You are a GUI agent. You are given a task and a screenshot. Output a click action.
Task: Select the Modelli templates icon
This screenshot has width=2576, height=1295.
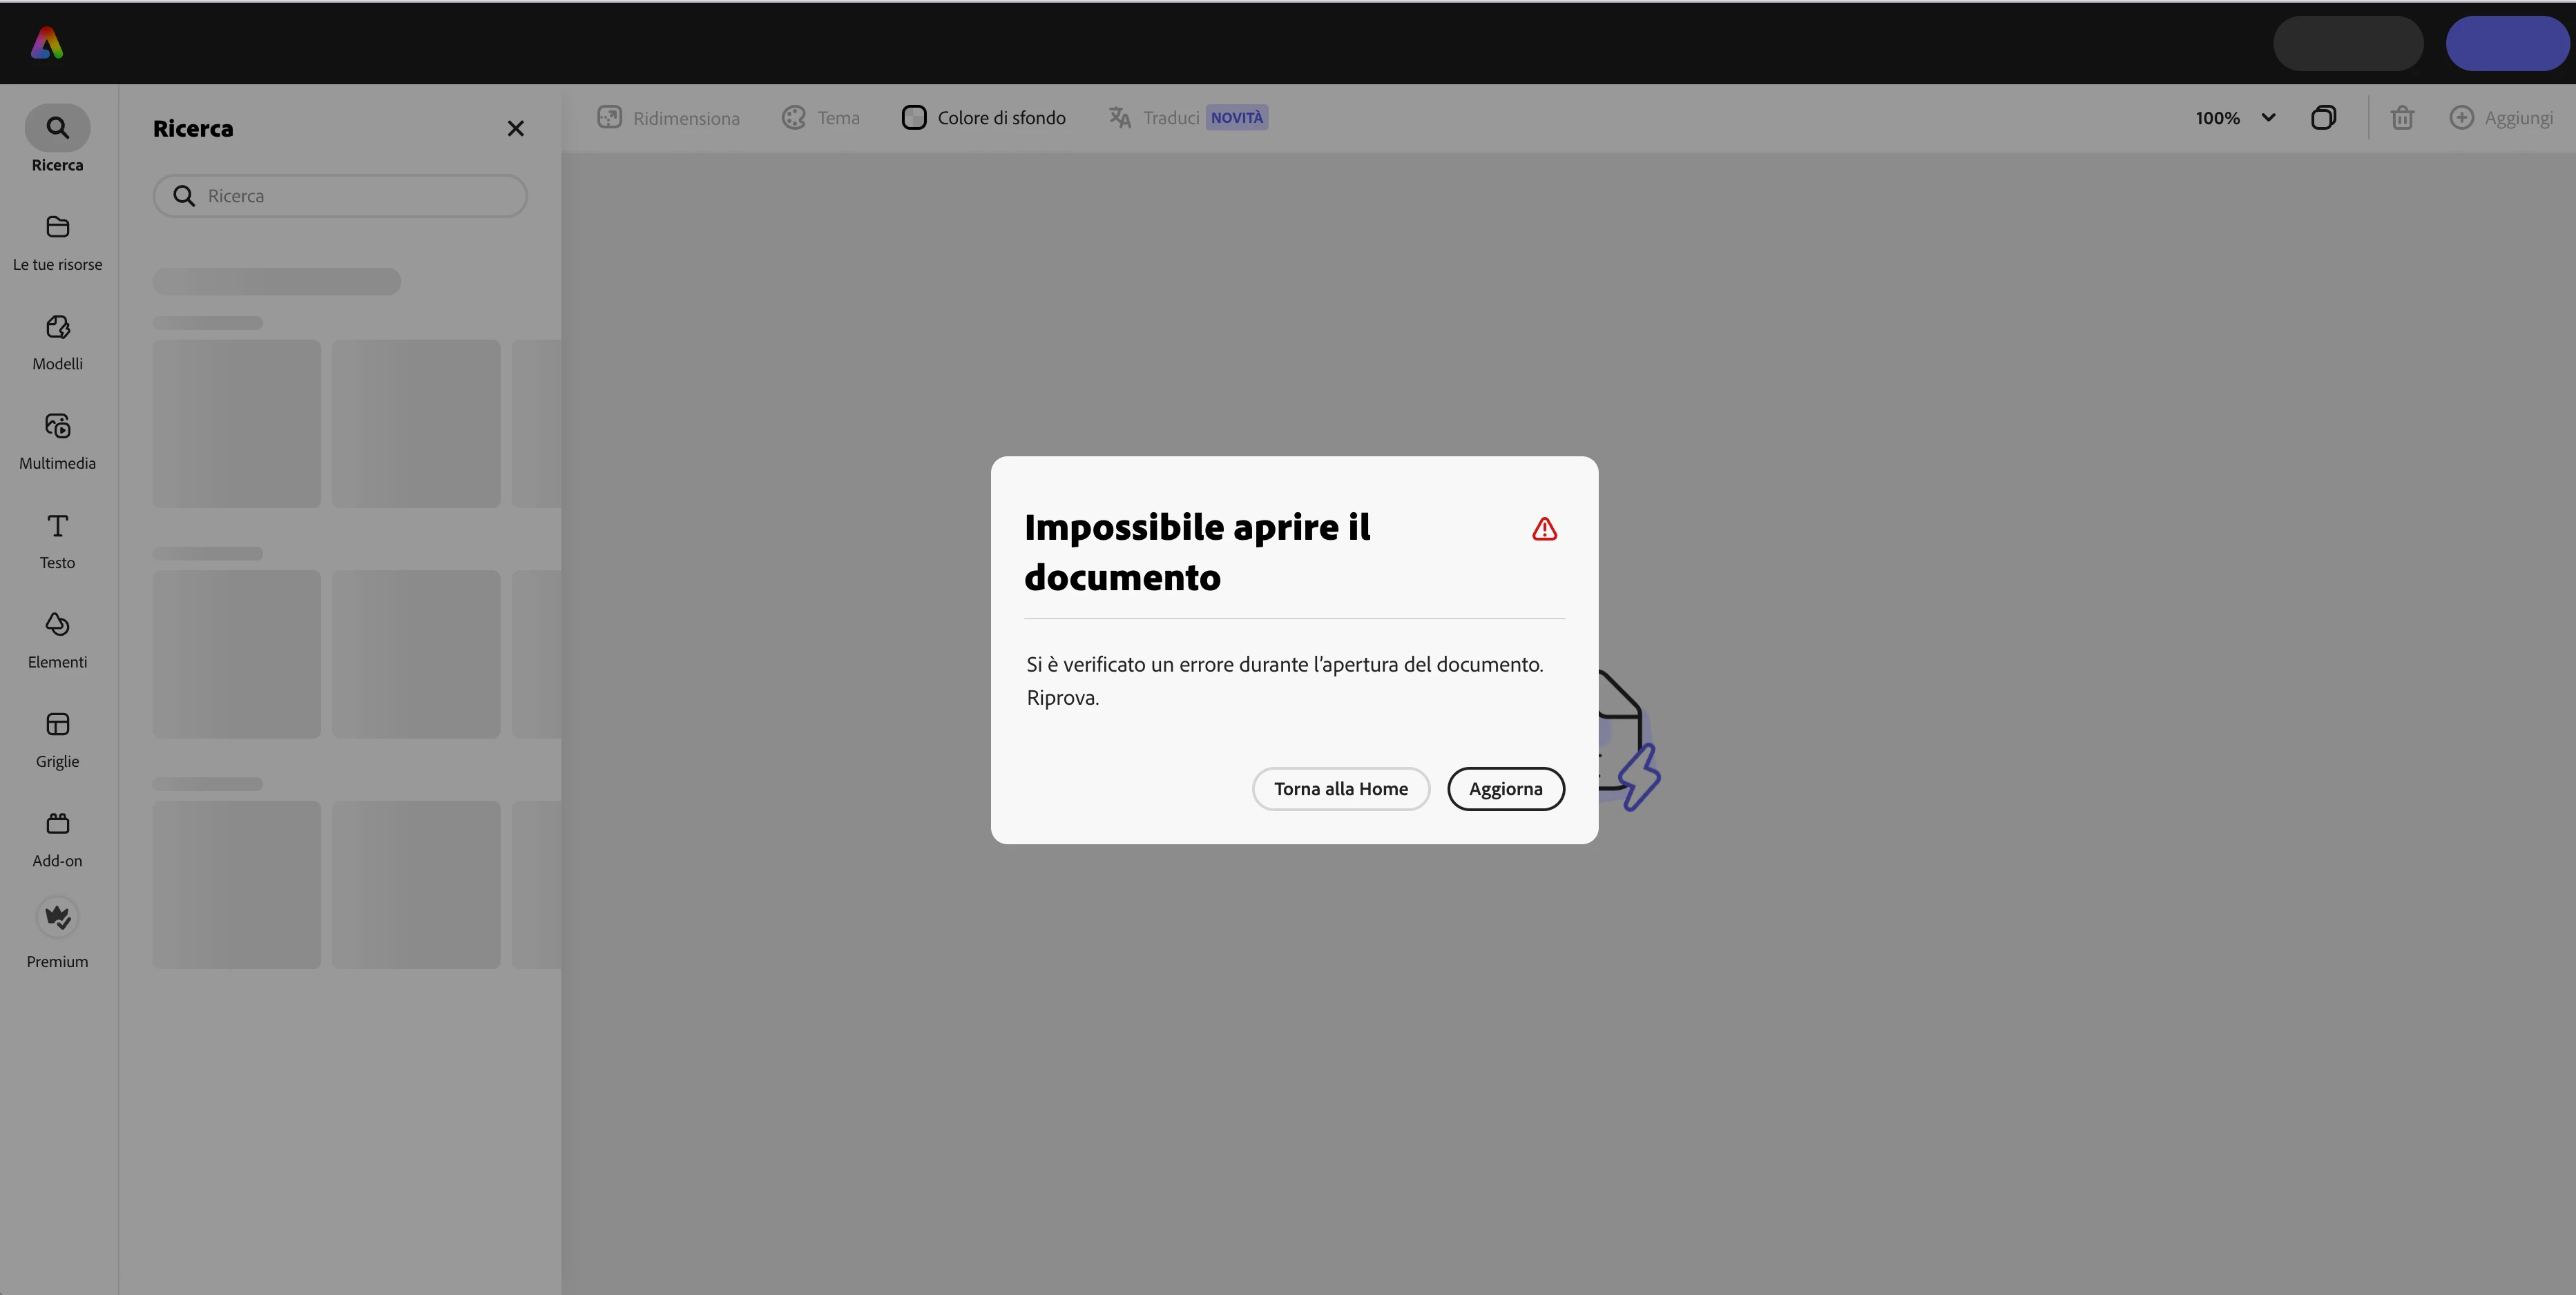[x=57, y=328]
